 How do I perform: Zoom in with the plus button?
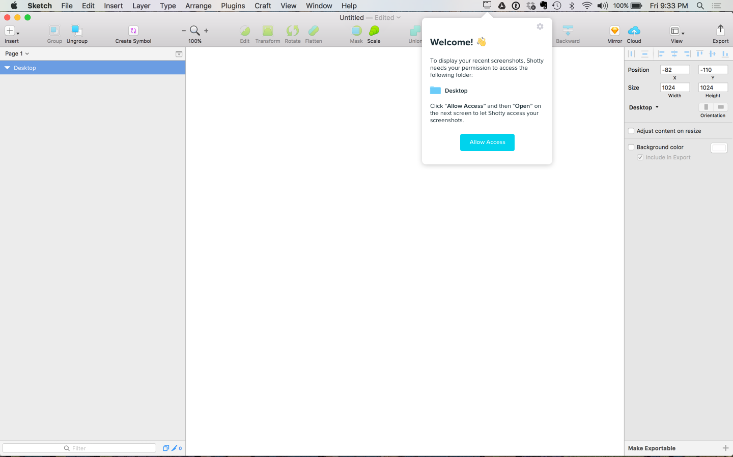tap(206, 31)
